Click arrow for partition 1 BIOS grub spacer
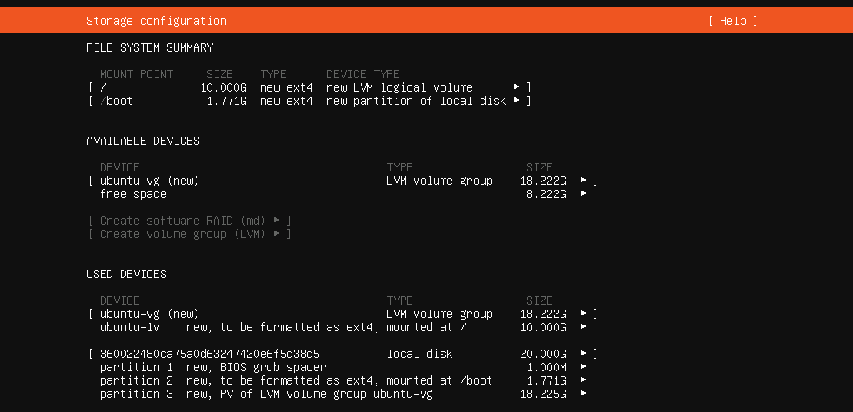Screen dimensions: 853x412 click(x=584, y=367)
